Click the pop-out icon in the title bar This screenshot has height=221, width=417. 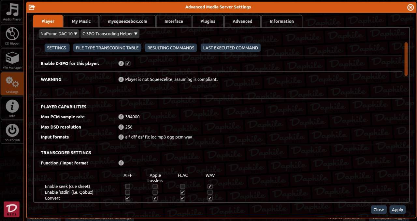click(x=32, y=7)
